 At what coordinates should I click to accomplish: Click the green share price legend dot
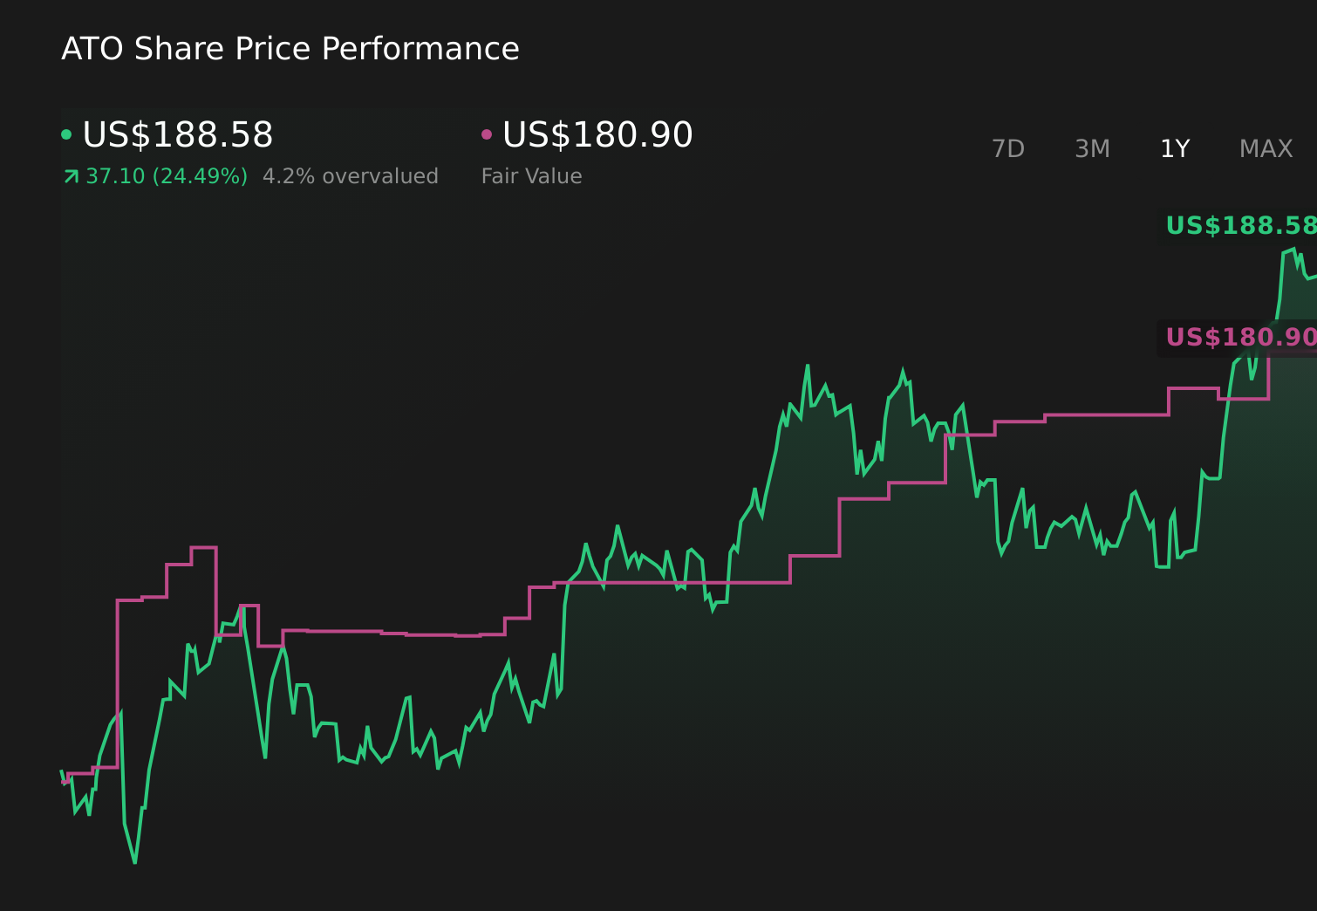66,134
